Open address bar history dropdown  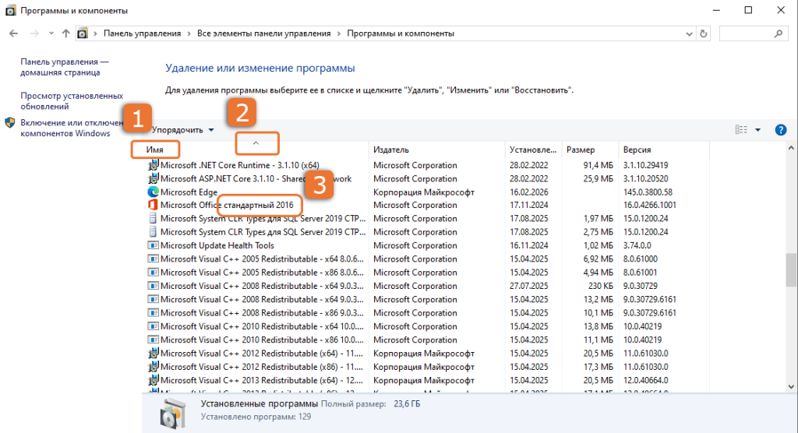(689, 34)
